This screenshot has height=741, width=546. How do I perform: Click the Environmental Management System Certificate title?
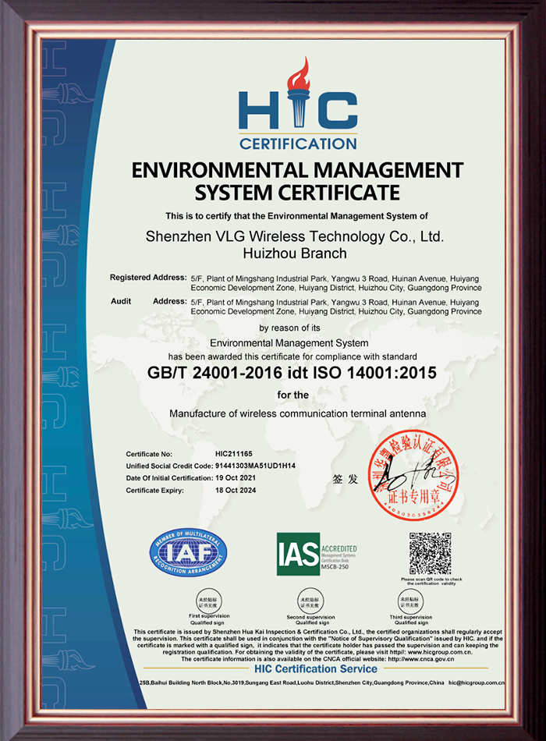tap(298, 180)
